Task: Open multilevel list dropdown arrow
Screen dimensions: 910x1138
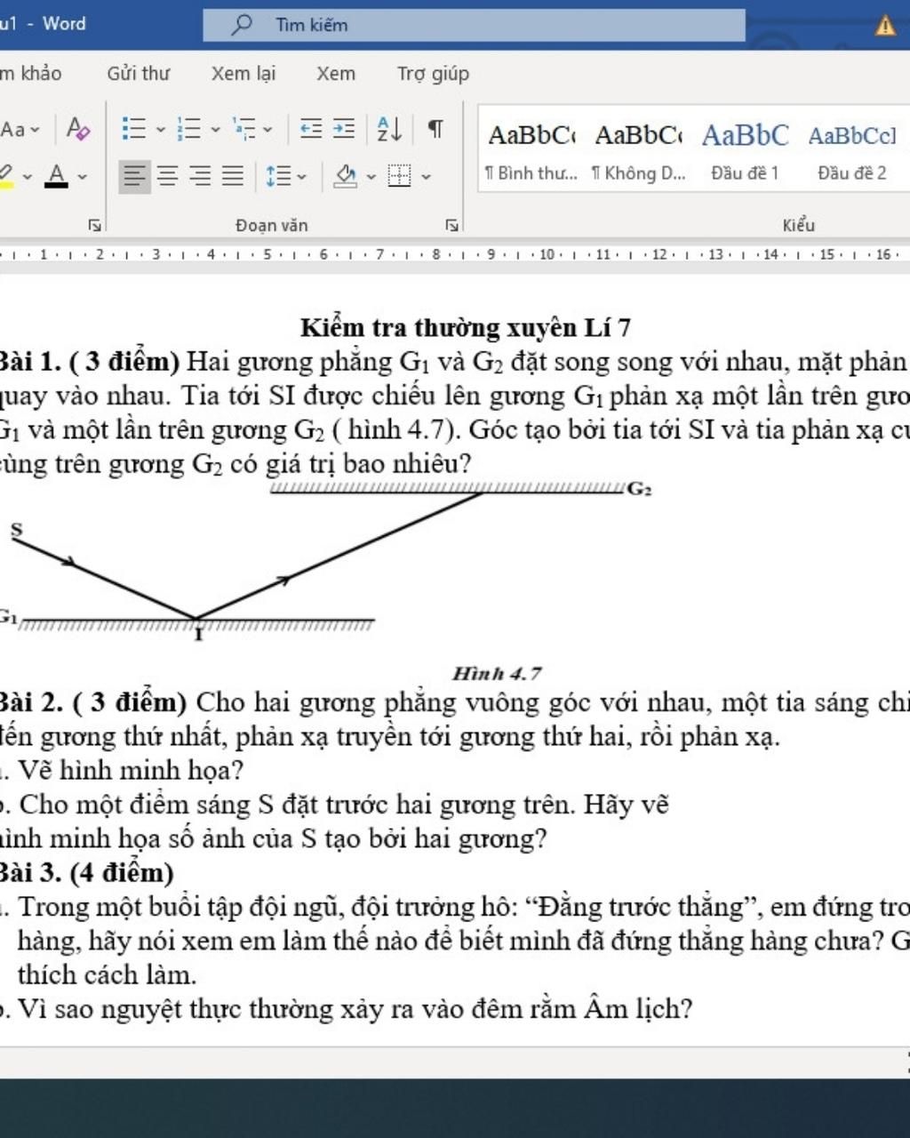Action: [x=267, y=130]
